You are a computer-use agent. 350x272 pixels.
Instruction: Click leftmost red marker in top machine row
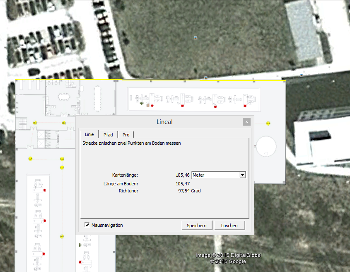point(152,106)
